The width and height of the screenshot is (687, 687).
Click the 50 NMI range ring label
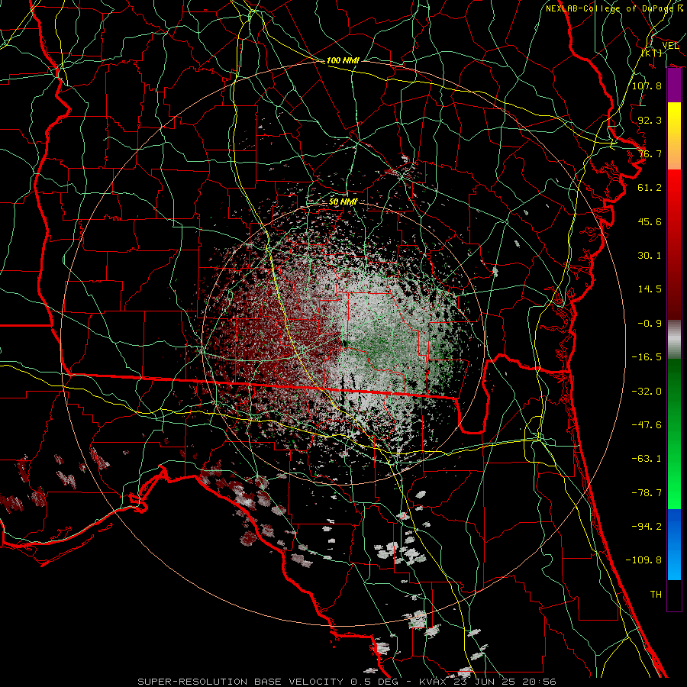pos(343,202)
